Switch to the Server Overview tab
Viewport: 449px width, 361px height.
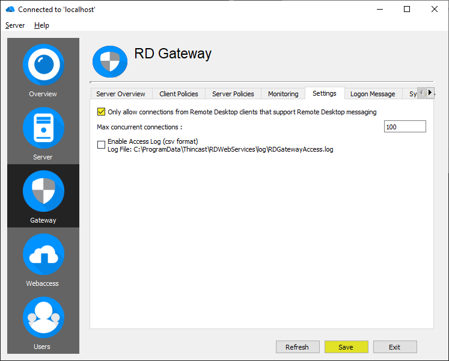[x=121, y=94]
